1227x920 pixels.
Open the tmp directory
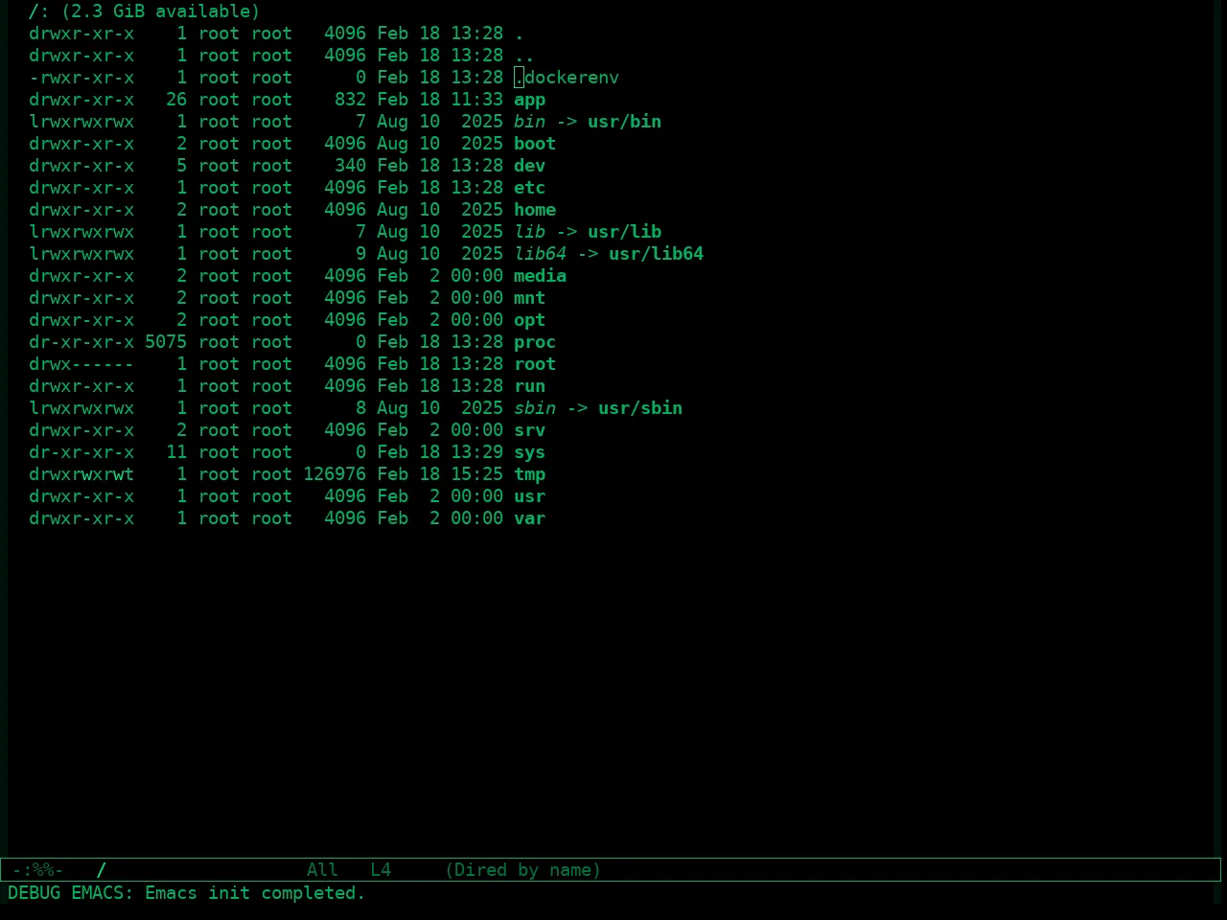pyautogui.click(x=529, y=474)
